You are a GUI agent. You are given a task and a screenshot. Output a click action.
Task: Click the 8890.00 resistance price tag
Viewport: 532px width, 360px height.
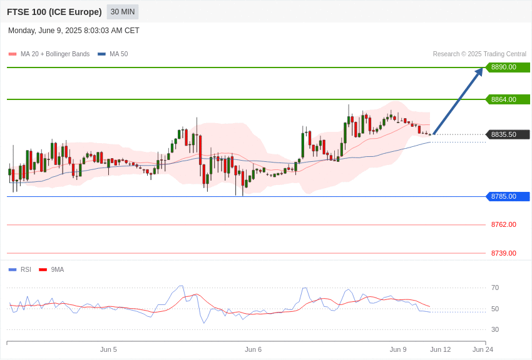(508, 67)
